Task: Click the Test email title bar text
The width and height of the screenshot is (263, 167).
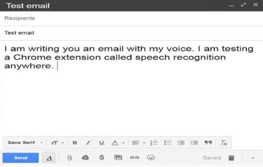Action: [x=28, y=6]
